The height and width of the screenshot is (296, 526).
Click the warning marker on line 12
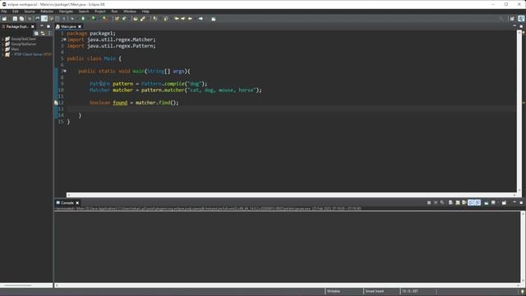point(56,103)
